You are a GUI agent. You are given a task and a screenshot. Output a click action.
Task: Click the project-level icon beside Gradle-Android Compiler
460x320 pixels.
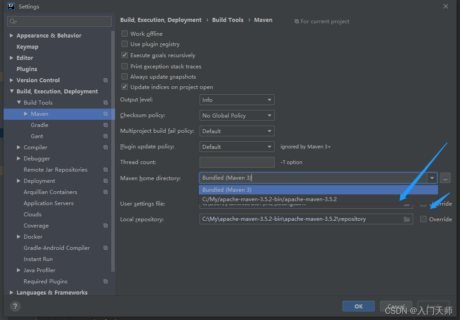(105, 248)
